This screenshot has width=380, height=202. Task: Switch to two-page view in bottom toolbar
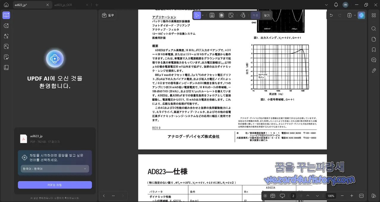[273, 196]
